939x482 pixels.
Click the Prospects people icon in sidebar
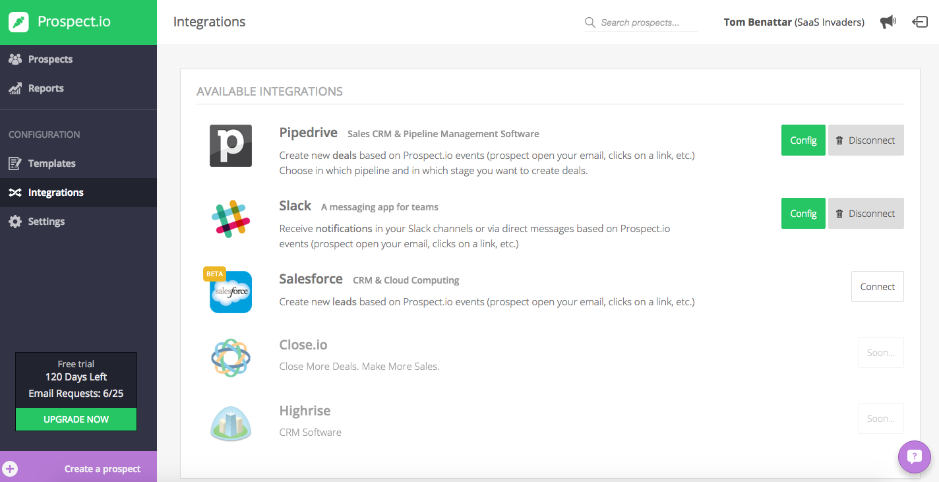pyautogui.click(x=15, y=59)
